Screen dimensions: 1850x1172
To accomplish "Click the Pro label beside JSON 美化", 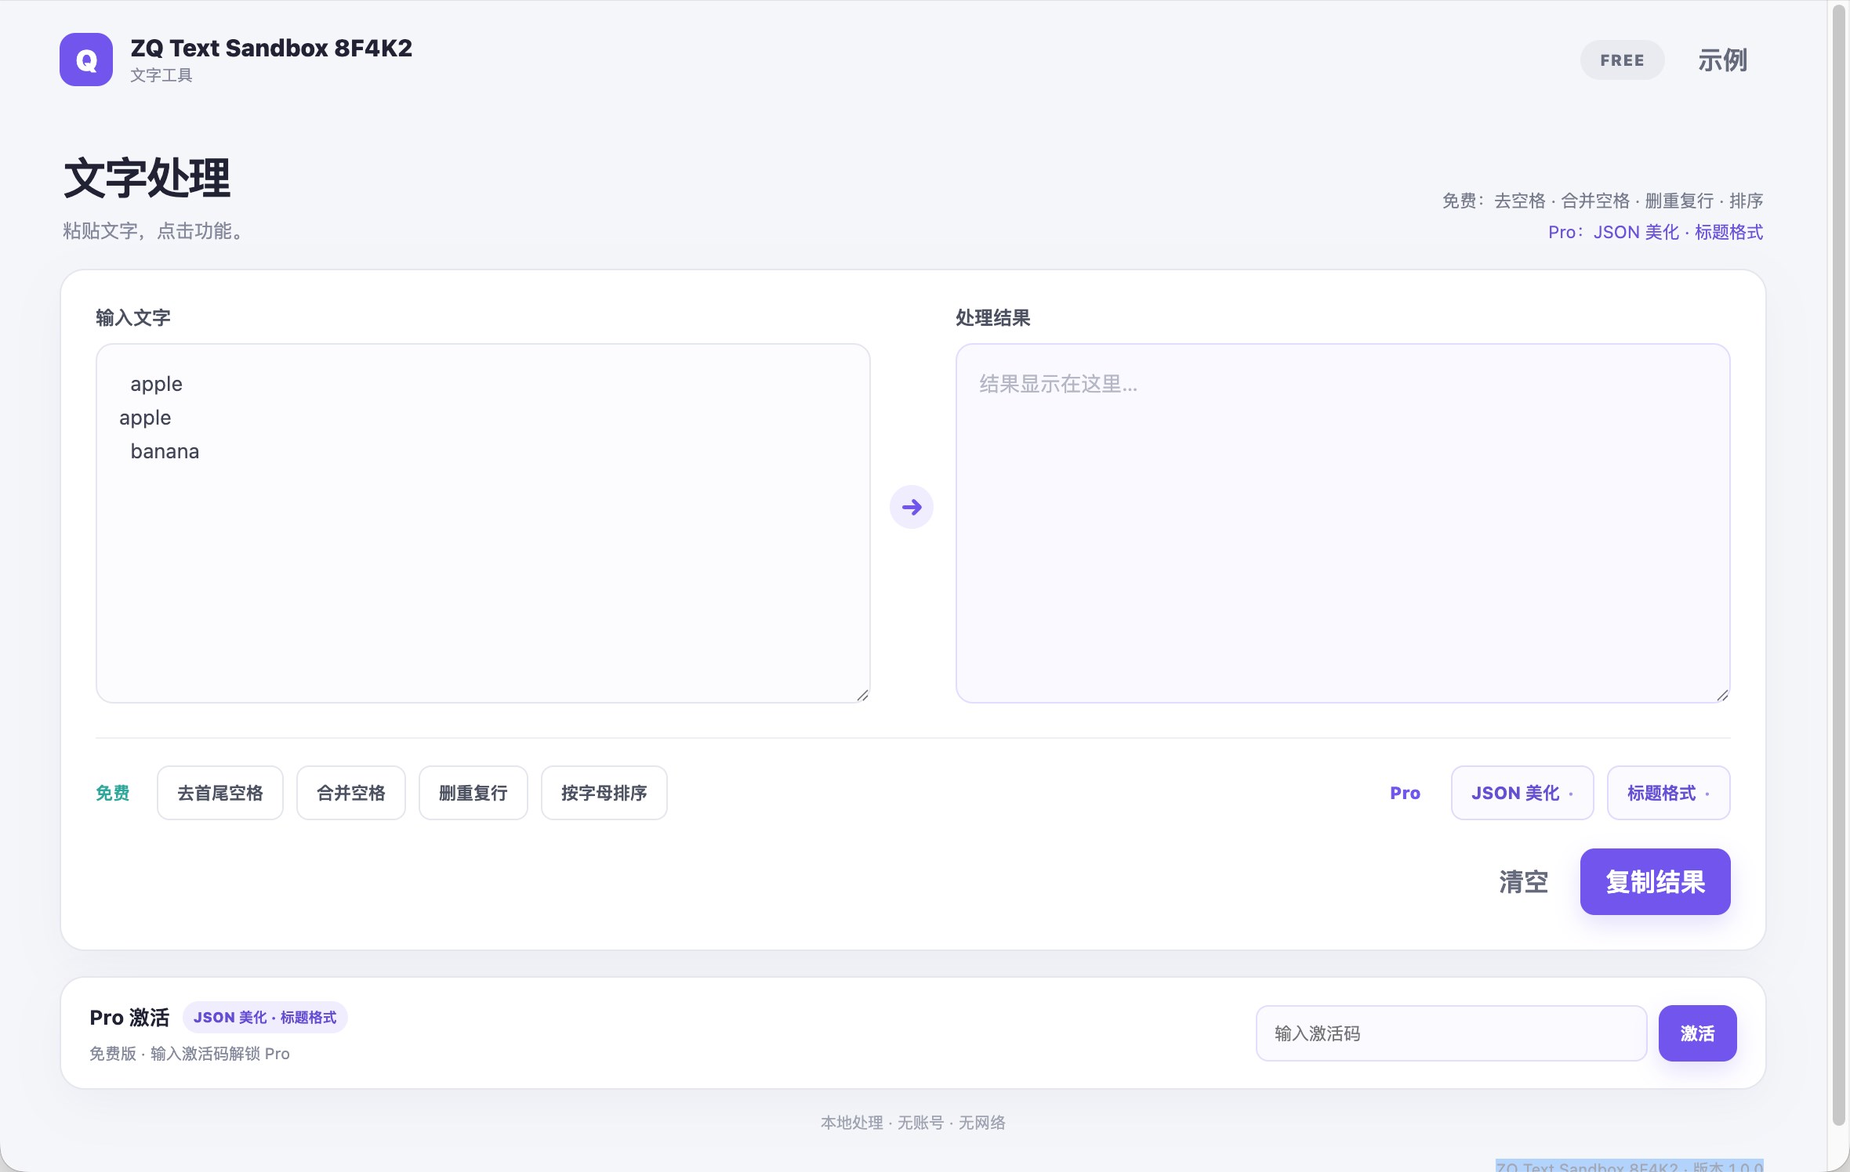I will (x=1405, y=793).
